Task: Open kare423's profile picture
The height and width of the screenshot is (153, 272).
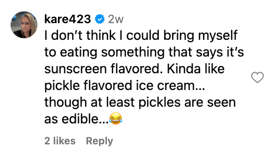Action: [x=24, y=25]
